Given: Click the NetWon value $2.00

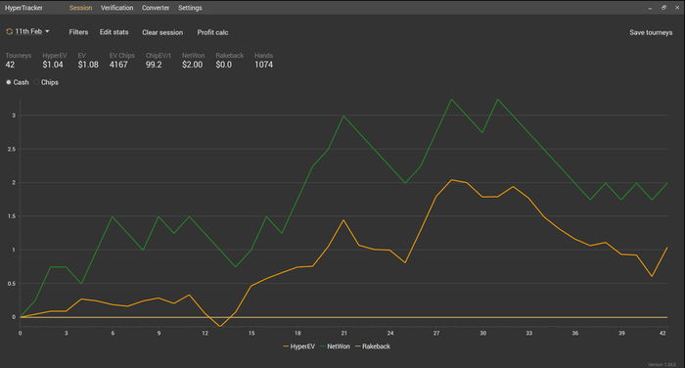Looking at the screenshot, I should pos(192,65).
